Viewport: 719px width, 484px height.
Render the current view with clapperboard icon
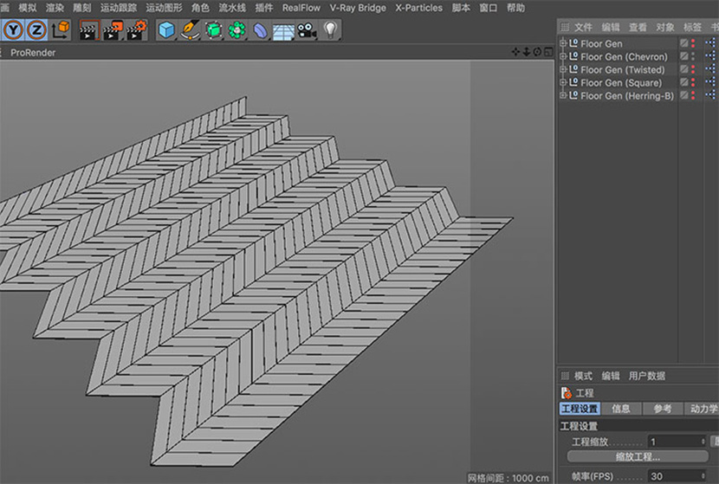pyautogui.click(x=89, y=30)
